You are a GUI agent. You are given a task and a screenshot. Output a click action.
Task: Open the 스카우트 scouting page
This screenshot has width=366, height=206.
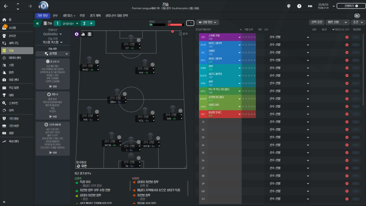point(17,103)
